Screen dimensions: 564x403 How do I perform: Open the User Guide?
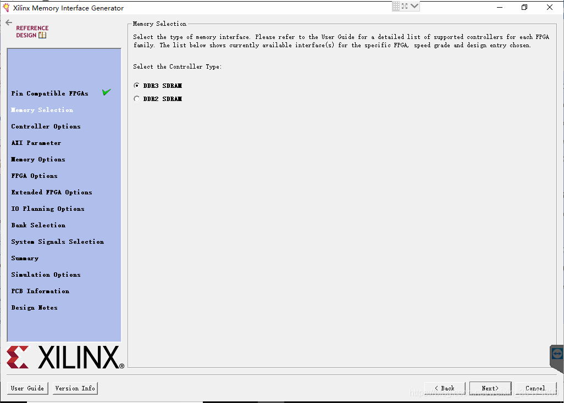point(27,388)
